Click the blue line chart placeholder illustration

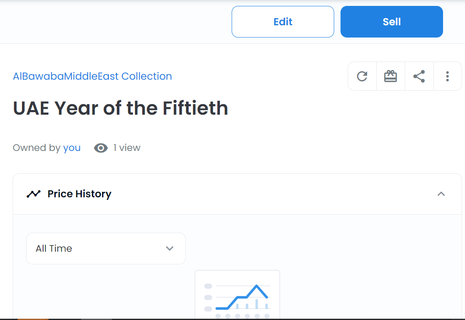(237, 294)
